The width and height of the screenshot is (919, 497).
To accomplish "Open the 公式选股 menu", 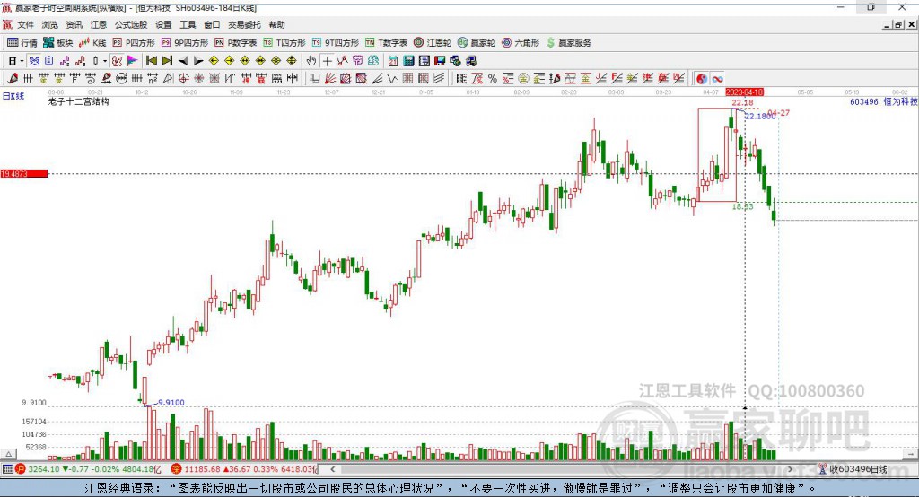I will 131,24.
